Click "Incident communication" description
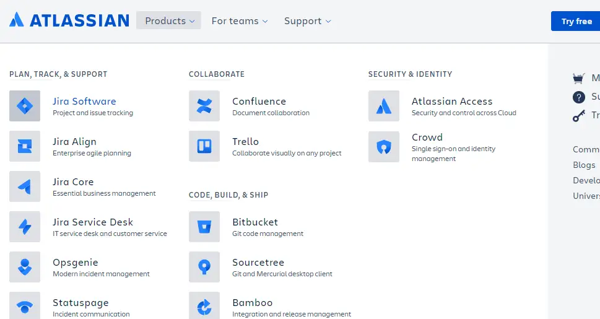This screenshot has width=600, height=319. [91, 314]
